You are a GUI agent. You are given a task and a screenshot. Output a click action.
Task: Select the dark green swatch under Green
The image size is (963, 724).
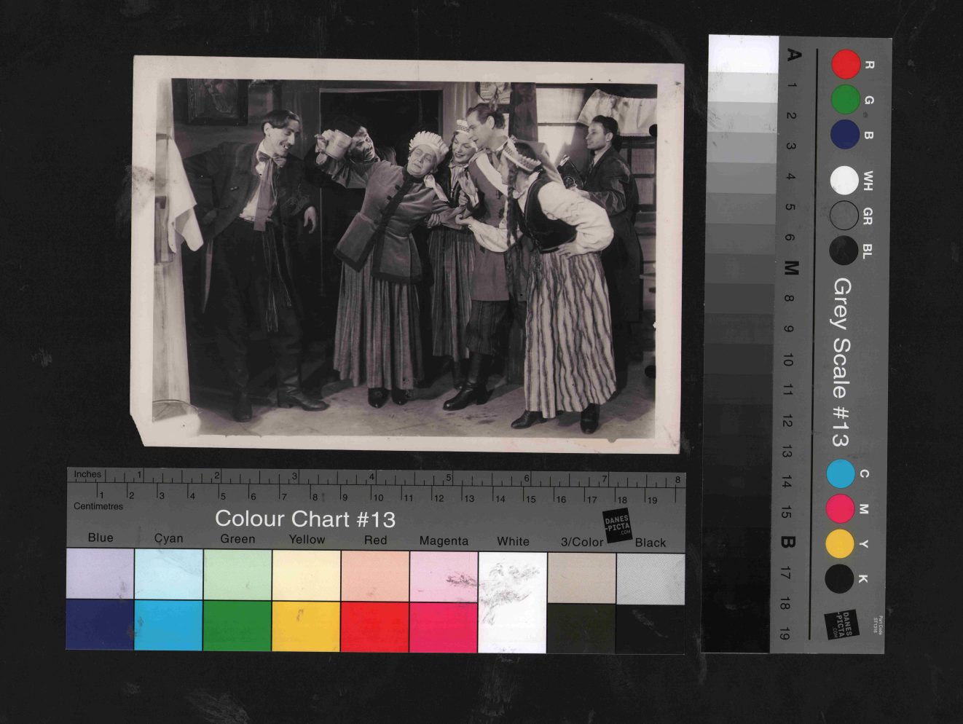pyautogui.click(x=237, y=626)
